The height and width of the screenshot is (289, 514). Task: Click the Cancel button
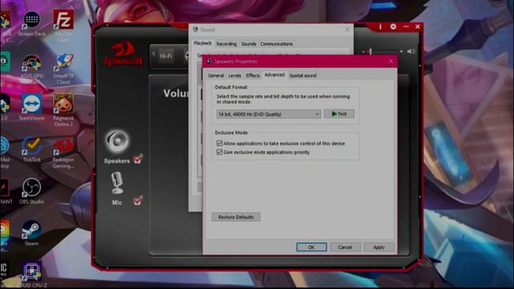coord(345,247)
